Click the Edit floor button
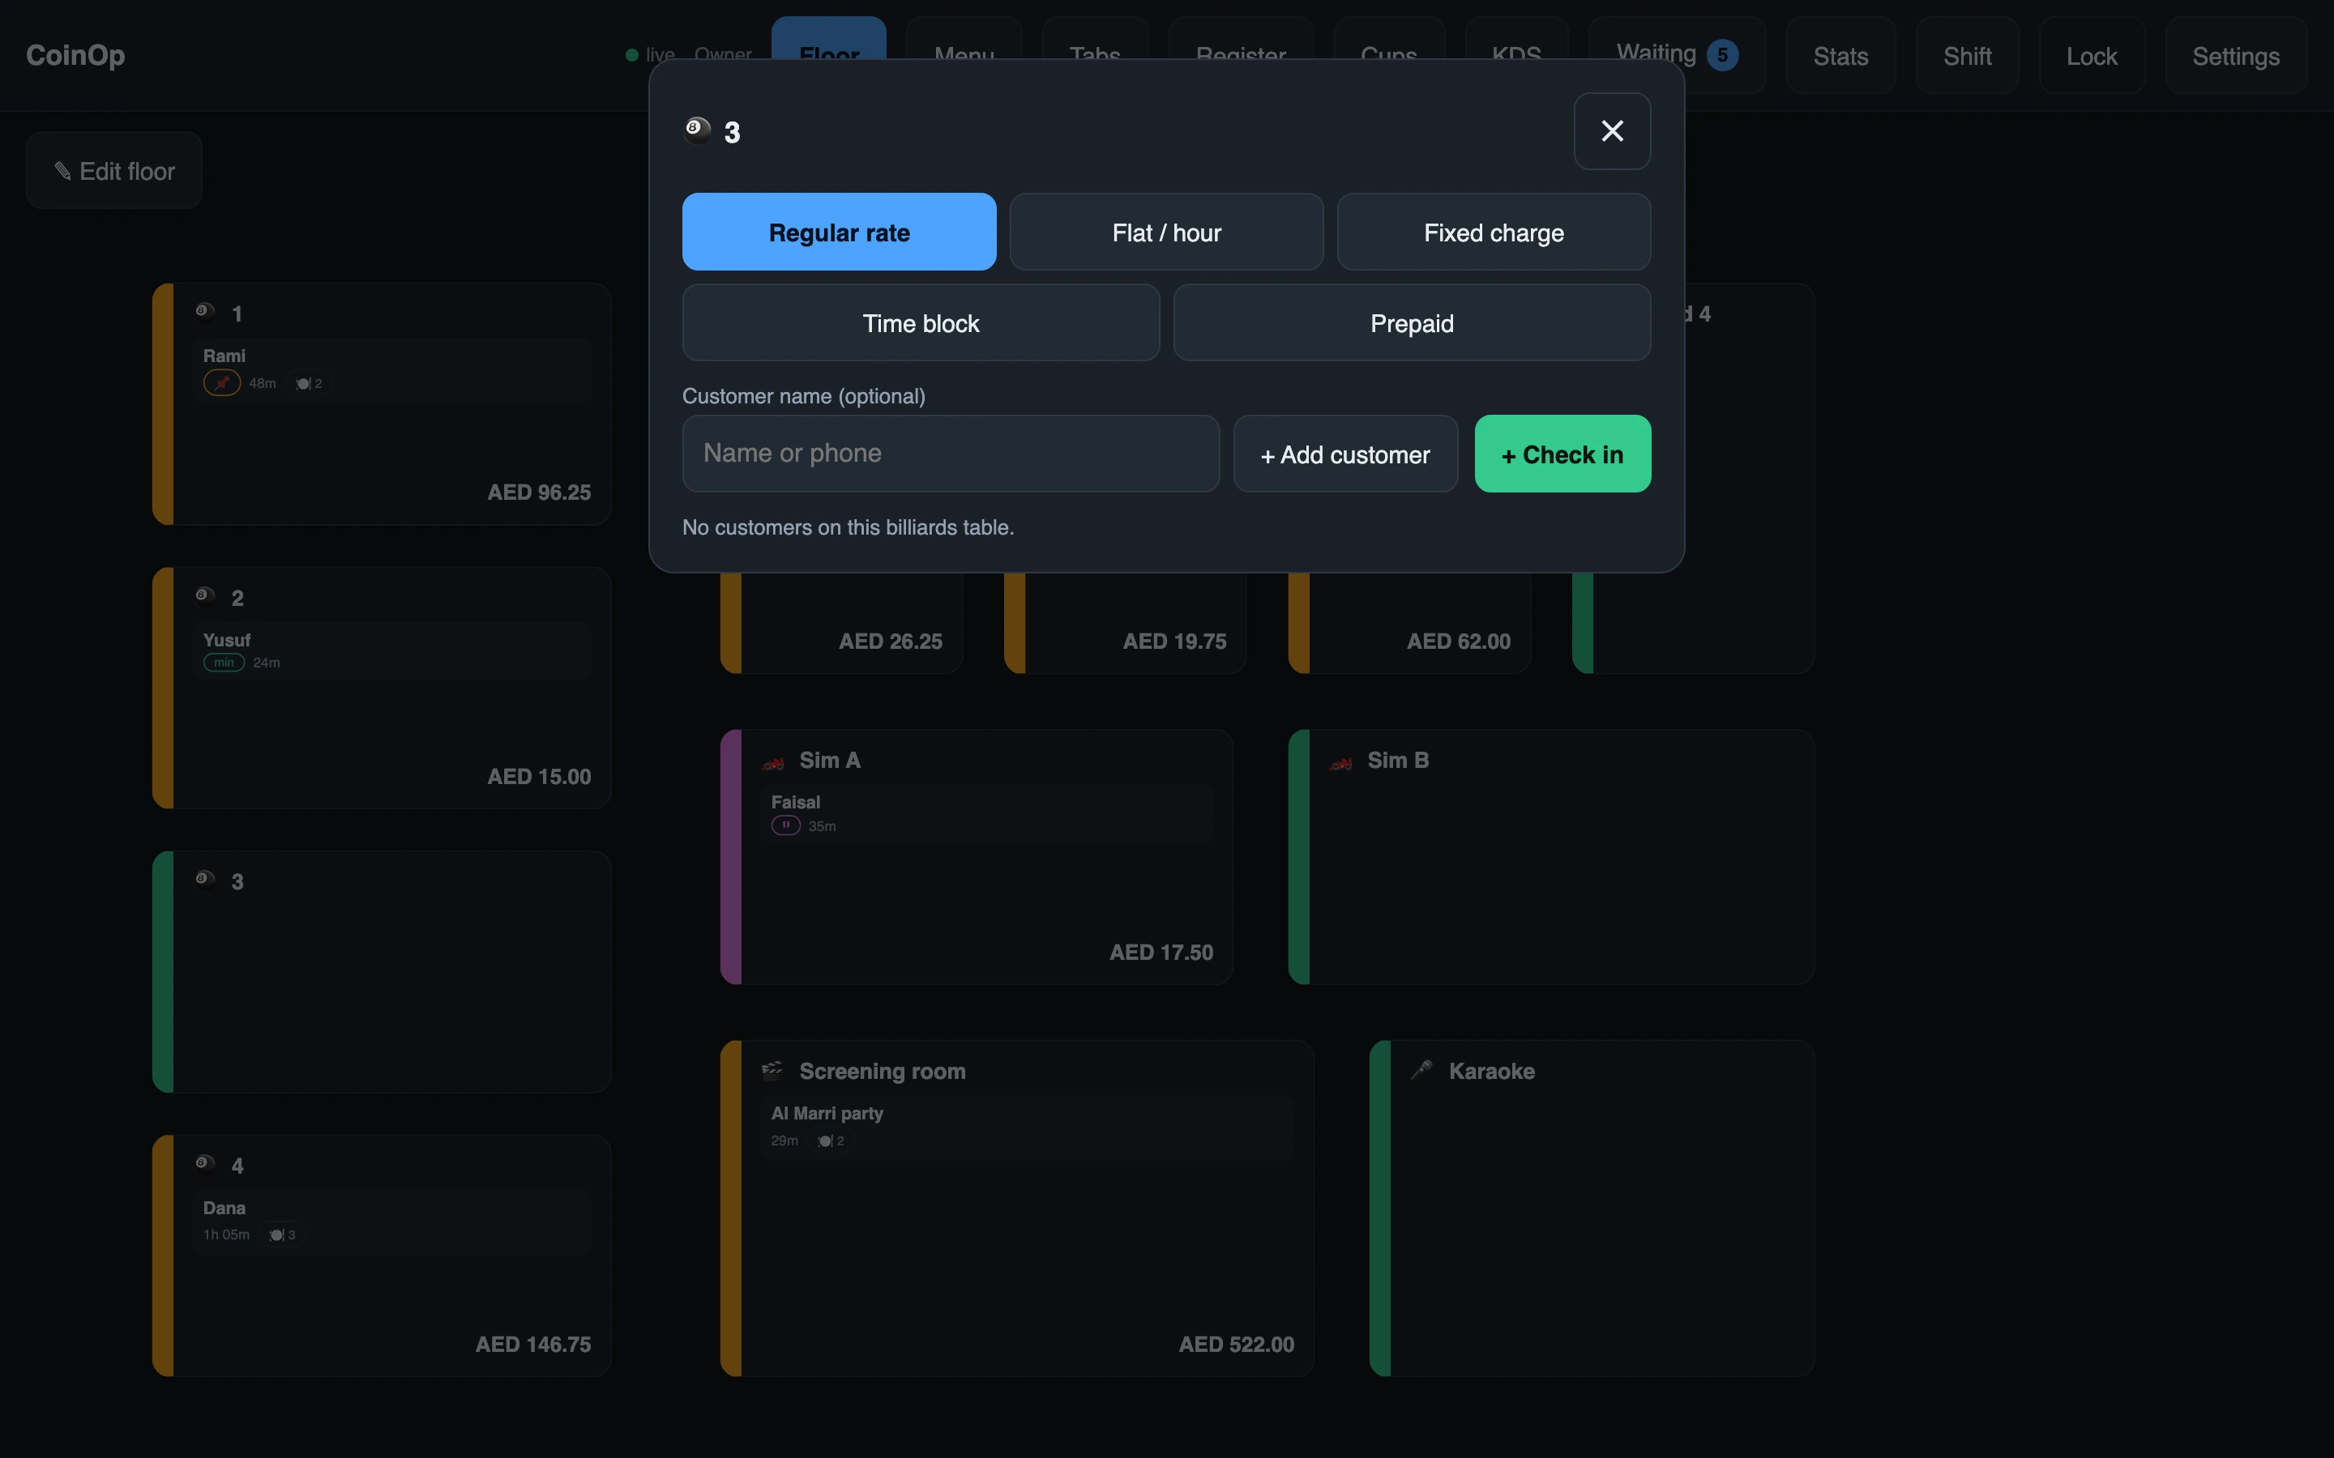The image size is (2334, 1458). [113, 171]
